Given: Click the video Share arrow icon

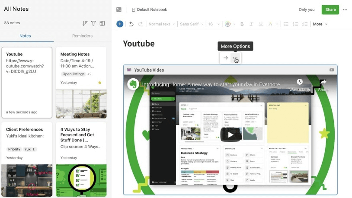Looking at the screenshot, I should coord(323,82).
